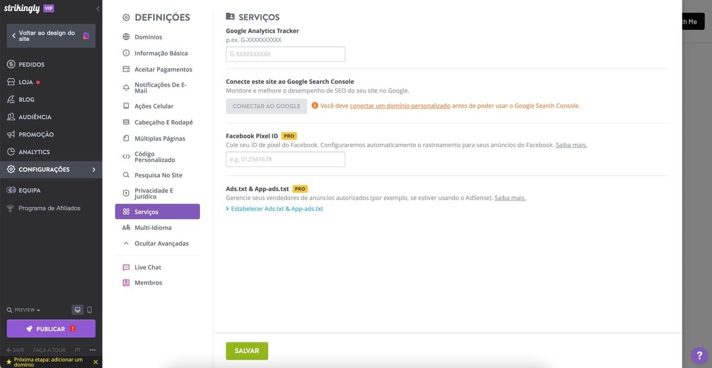
Task: Click the Strikingly logo
Action: [22, 8]
